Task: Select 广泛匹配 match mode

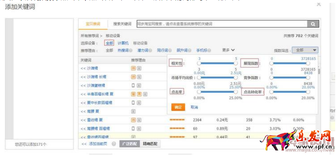Action: click(129, 144)
